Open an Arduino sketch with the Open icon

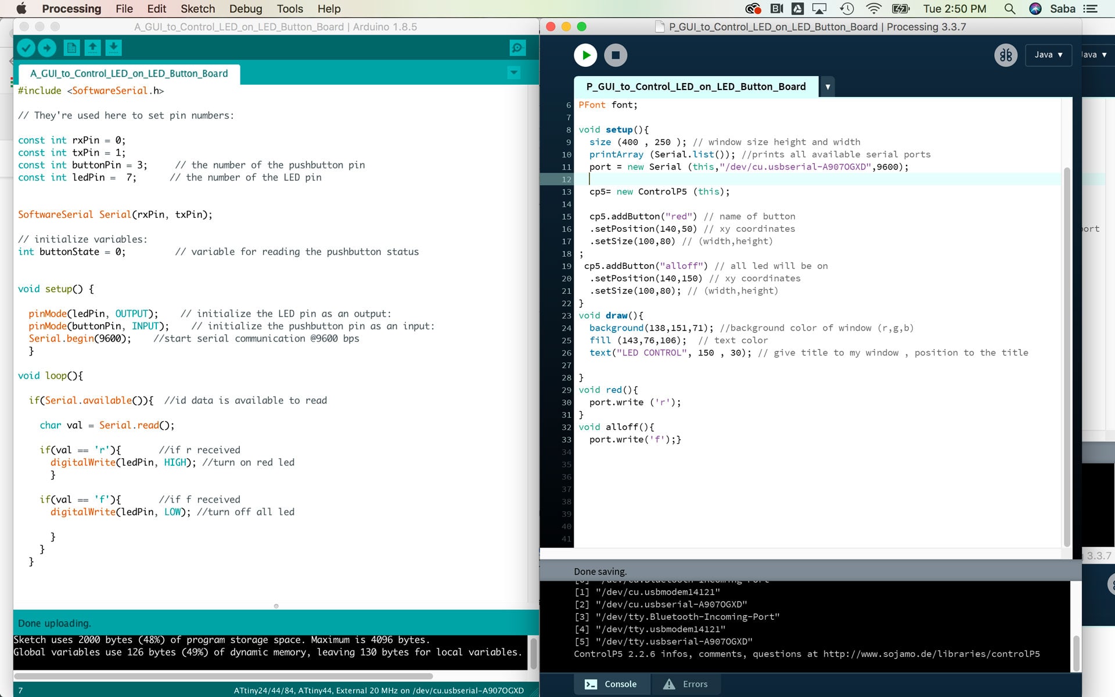point(92,48)
